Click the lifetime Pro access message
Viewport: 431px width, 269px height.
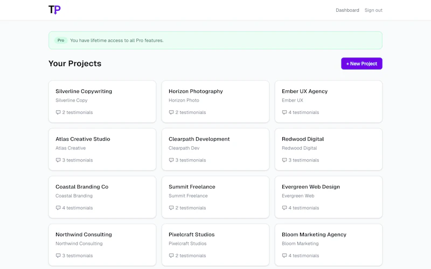pos(117,40)
